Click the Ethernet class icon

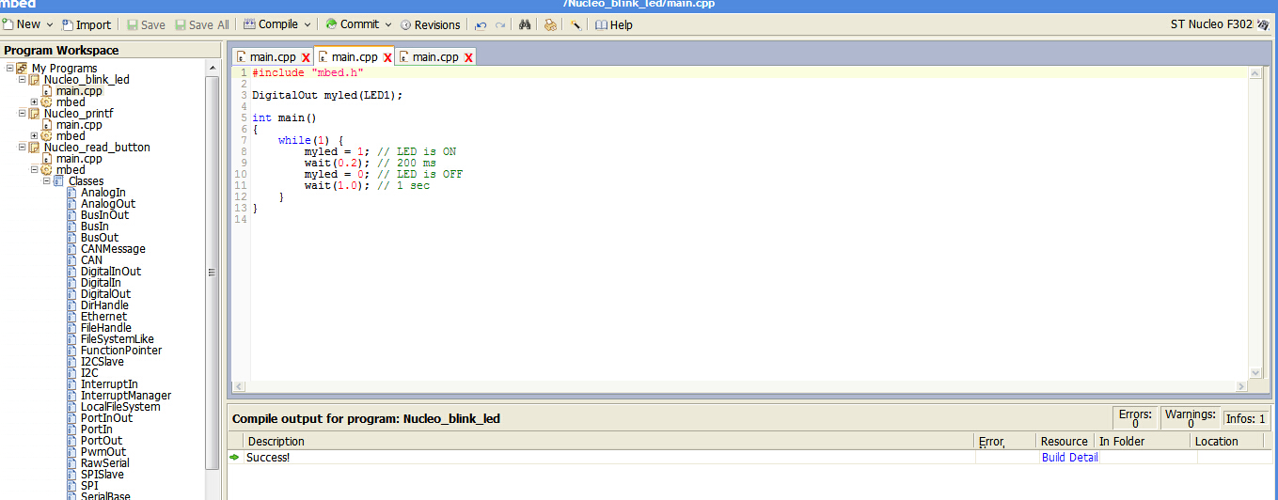click(72, 317)
